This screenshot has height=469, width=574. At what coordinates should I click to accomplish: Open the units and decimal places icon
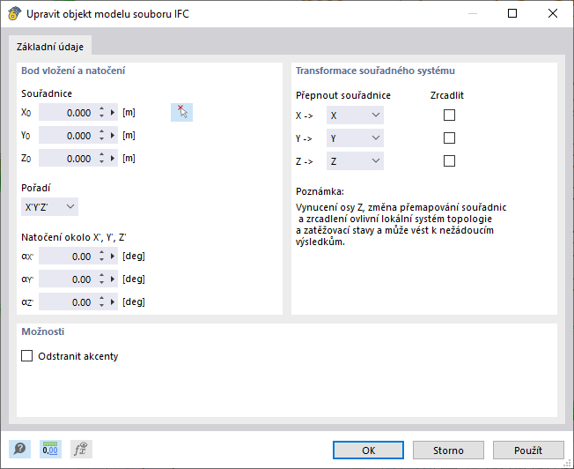50,450
